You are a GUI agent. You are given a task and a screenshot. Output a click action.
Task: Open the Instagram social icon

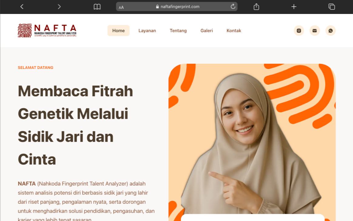coord(299,31)
